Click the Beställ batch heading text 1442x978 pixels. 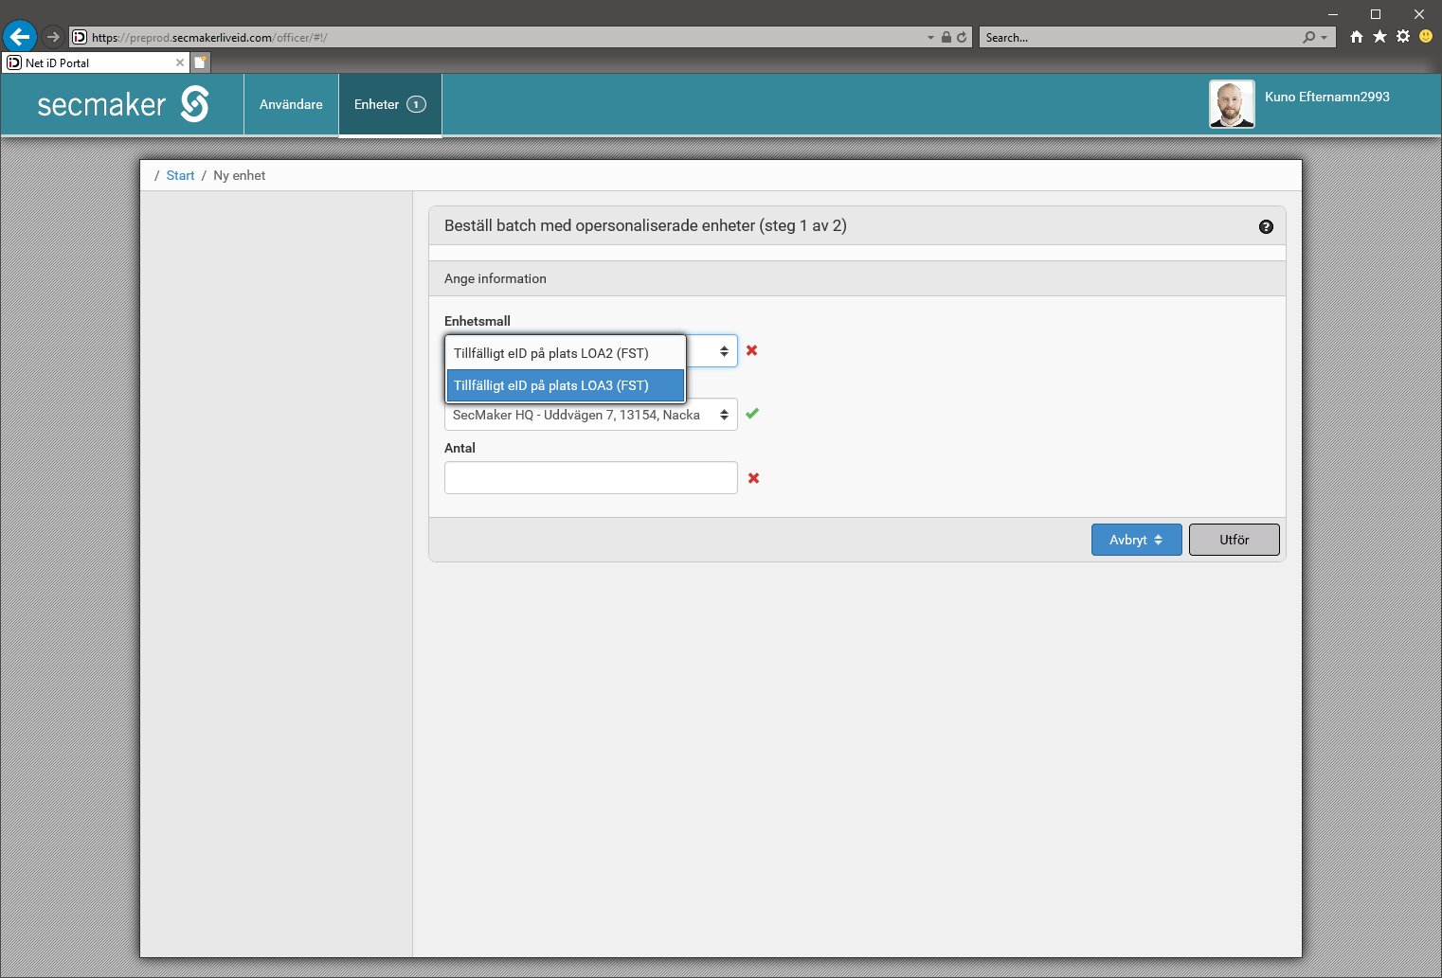click(x=645, y=225)
